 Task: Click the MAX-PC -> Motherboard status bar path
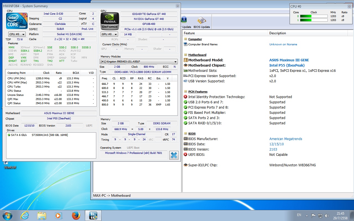click(112, 196)
